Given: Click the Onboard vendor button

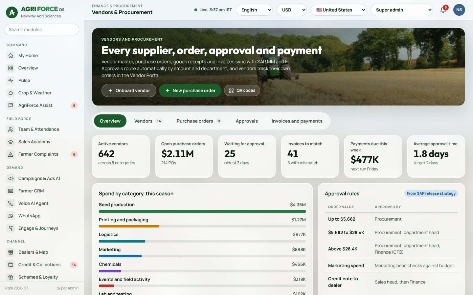Looking at the screenshot, I should pyautogui.click(x=129, y=90).
